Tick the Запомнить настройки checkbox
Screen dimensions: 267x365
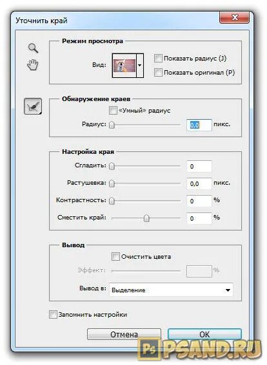tap(53, 315)
